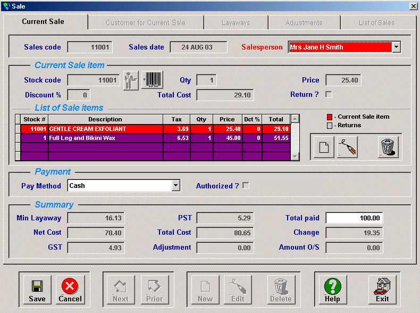This screenshot has height=313, width=420.
Task: Click the Dct % column header
Action: (x=252, y=119)
